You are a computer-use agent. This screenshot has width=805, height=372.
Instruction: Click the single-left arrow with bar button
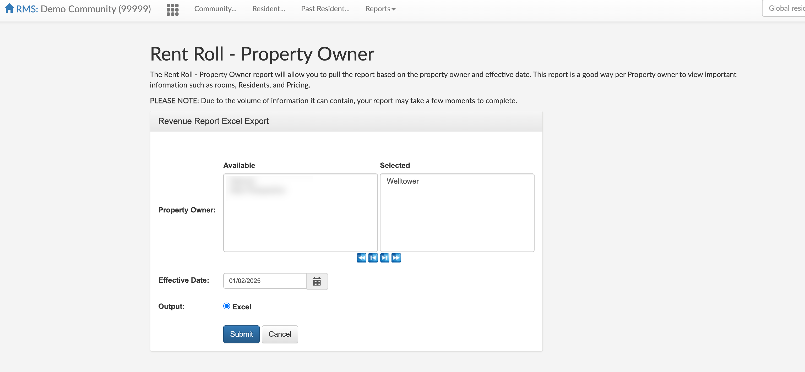pyautogui.click(x=373, y=258)
